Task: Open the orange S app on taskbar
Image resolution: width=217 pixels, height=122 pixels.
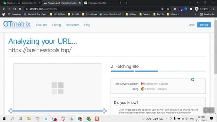Action: pyautogui.click(x=97, y=119)
